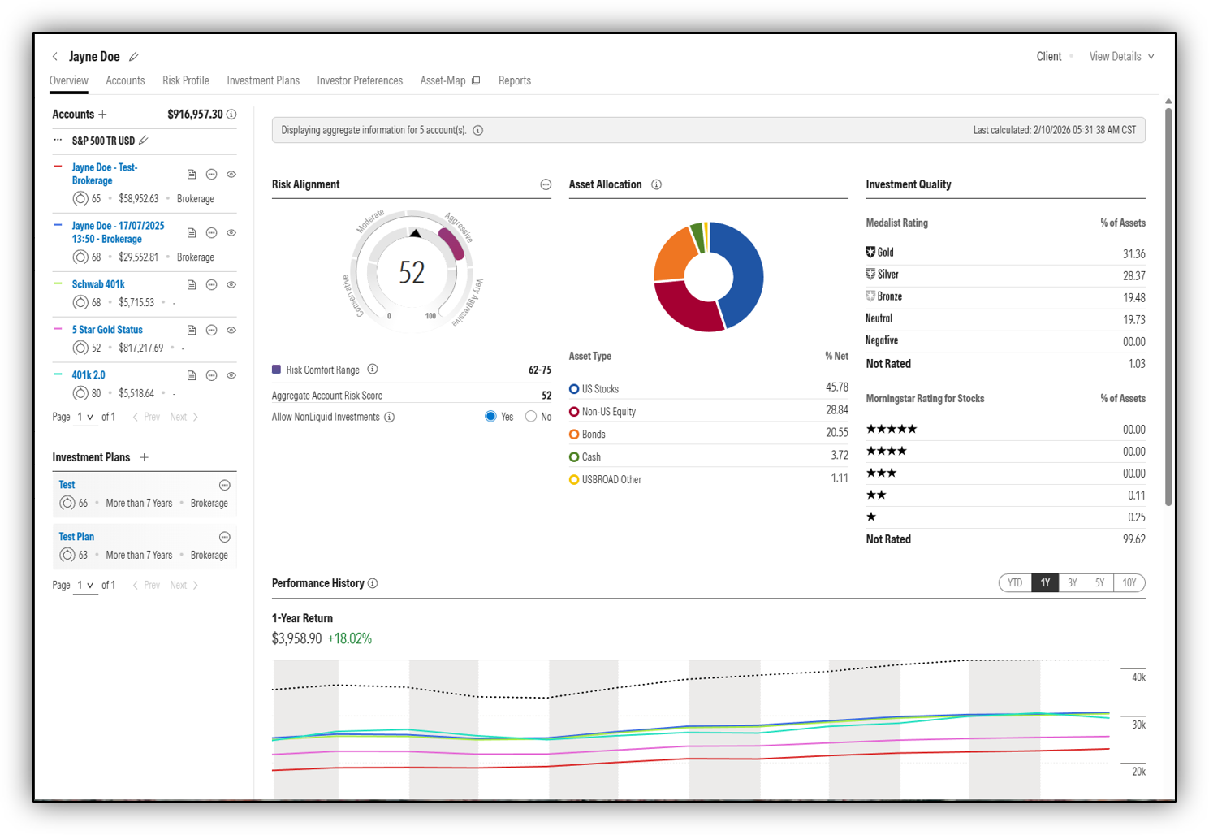
Task: Edit S&P 500 TR USD benchmark pencil
Action: coord(144,141)
